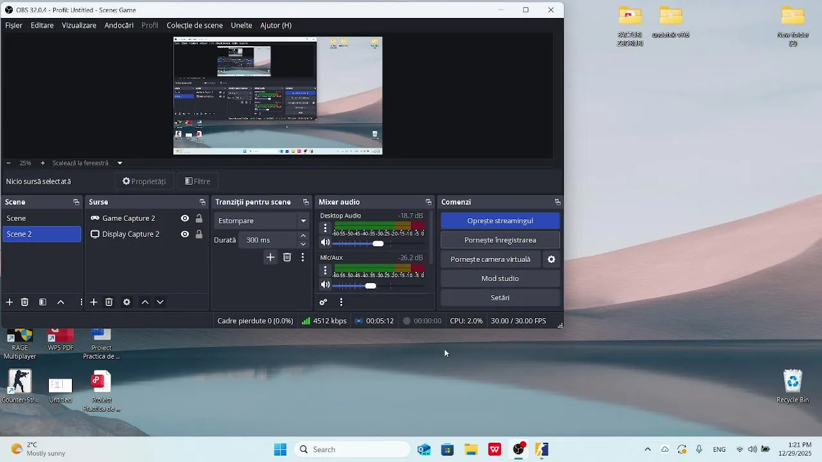822x462 pixels.
Task: Open Proprietăți button
Action: pos(144,182)
